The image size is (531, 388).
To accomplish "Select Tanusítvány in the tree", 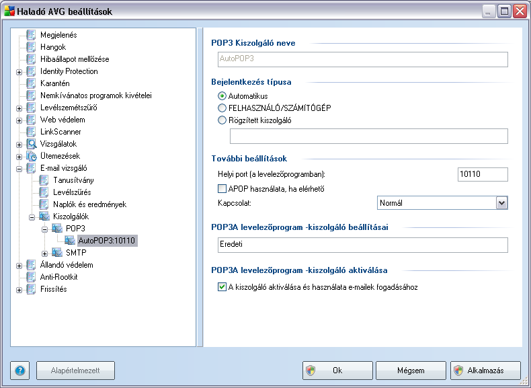I will (73, 180).
